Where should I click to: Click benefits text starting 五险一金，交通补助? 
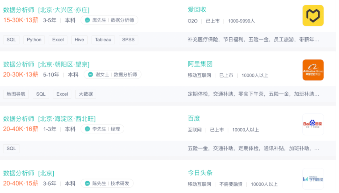[253, 149]
